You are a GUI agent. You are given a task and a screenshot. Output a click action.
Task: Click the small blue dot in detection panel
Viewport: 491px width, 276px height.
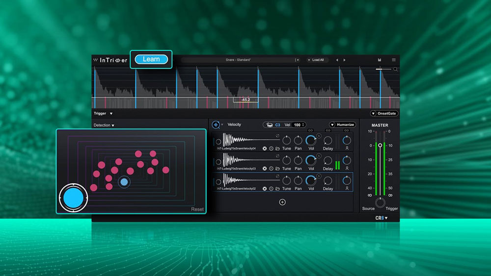tap(124, 182)
